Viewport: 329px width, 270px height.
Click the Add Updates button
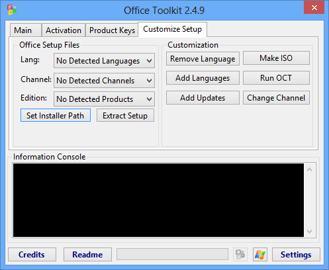click(203, 98)
